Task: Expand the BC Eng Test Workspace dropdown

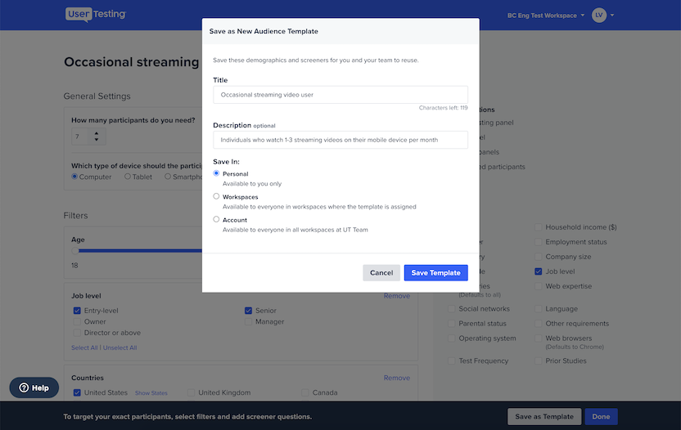Action: click(546, 16)
